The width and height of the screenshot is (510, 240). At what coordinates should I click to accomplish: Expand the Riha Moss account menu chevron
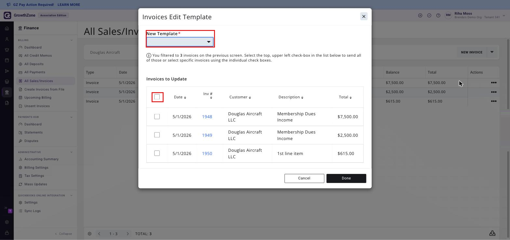click(504, 15)
